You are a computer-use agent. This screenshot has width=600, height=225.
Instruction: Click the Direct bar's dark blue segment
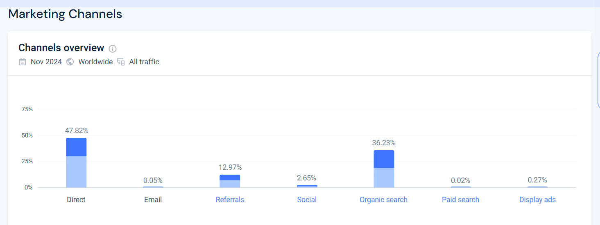[x=76, y=147]
